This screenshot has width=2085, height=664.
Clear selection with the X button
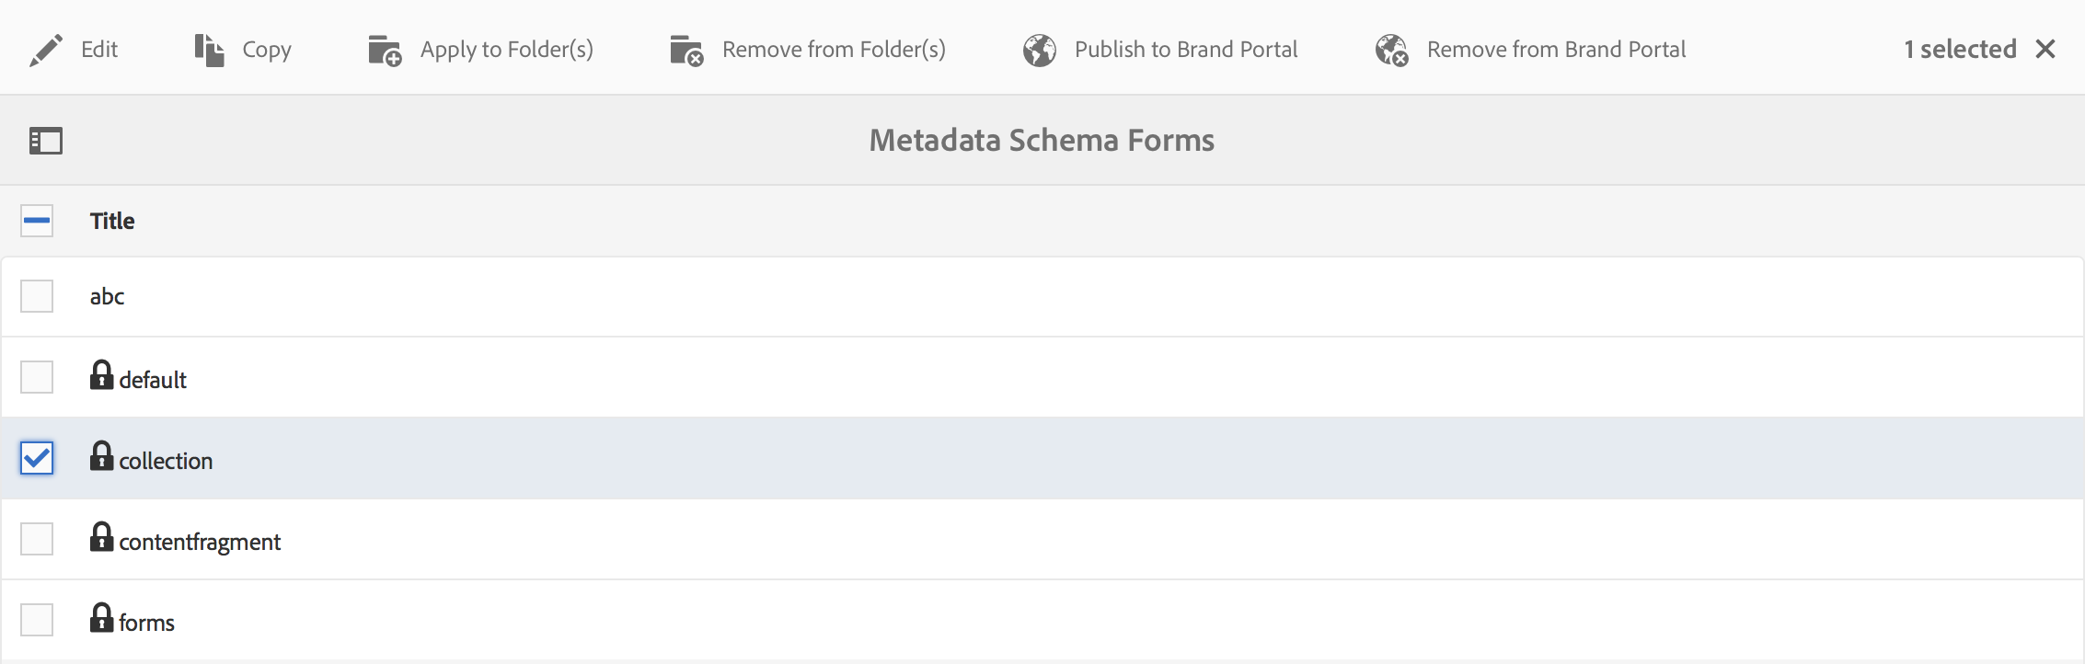tap(2045, 49)
